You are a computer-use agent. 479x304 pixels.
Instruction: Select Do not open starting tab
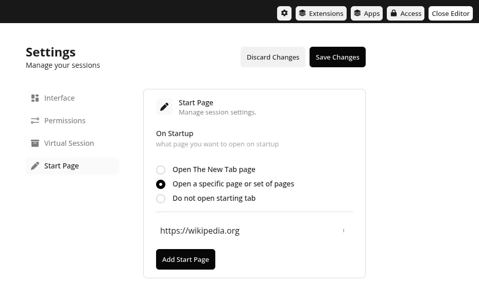161,198
